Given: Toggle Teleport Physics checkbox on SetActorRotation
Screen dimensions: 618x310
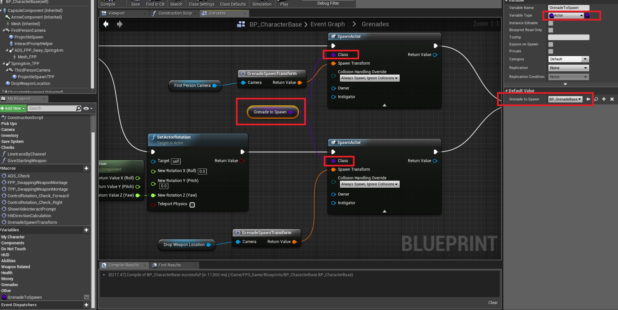Looking at the screenshot, I should (x=192, y=205).
